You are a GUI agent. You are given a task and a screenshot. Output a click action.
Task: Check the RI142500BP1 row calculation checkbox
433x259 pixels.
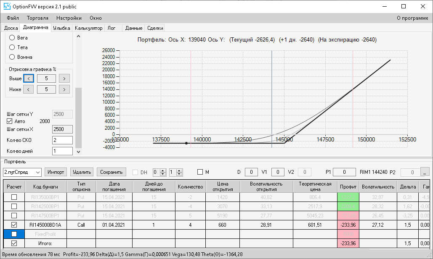(x=14, y=207)
